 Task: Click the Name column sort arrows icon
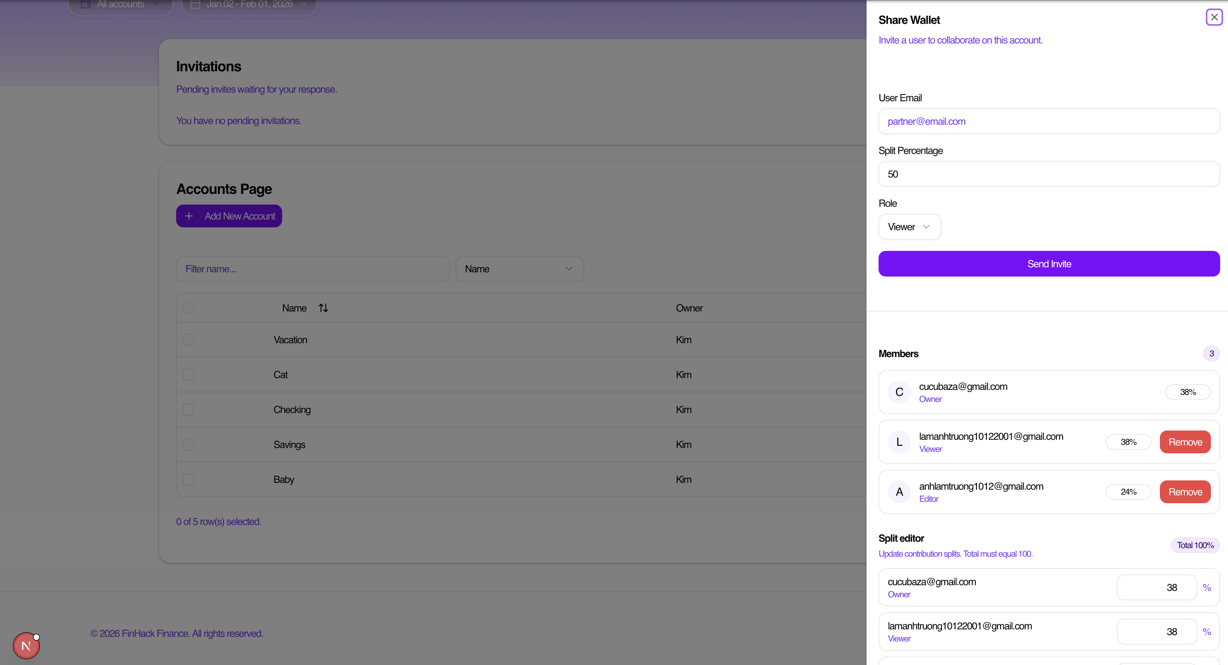(323, 308)
